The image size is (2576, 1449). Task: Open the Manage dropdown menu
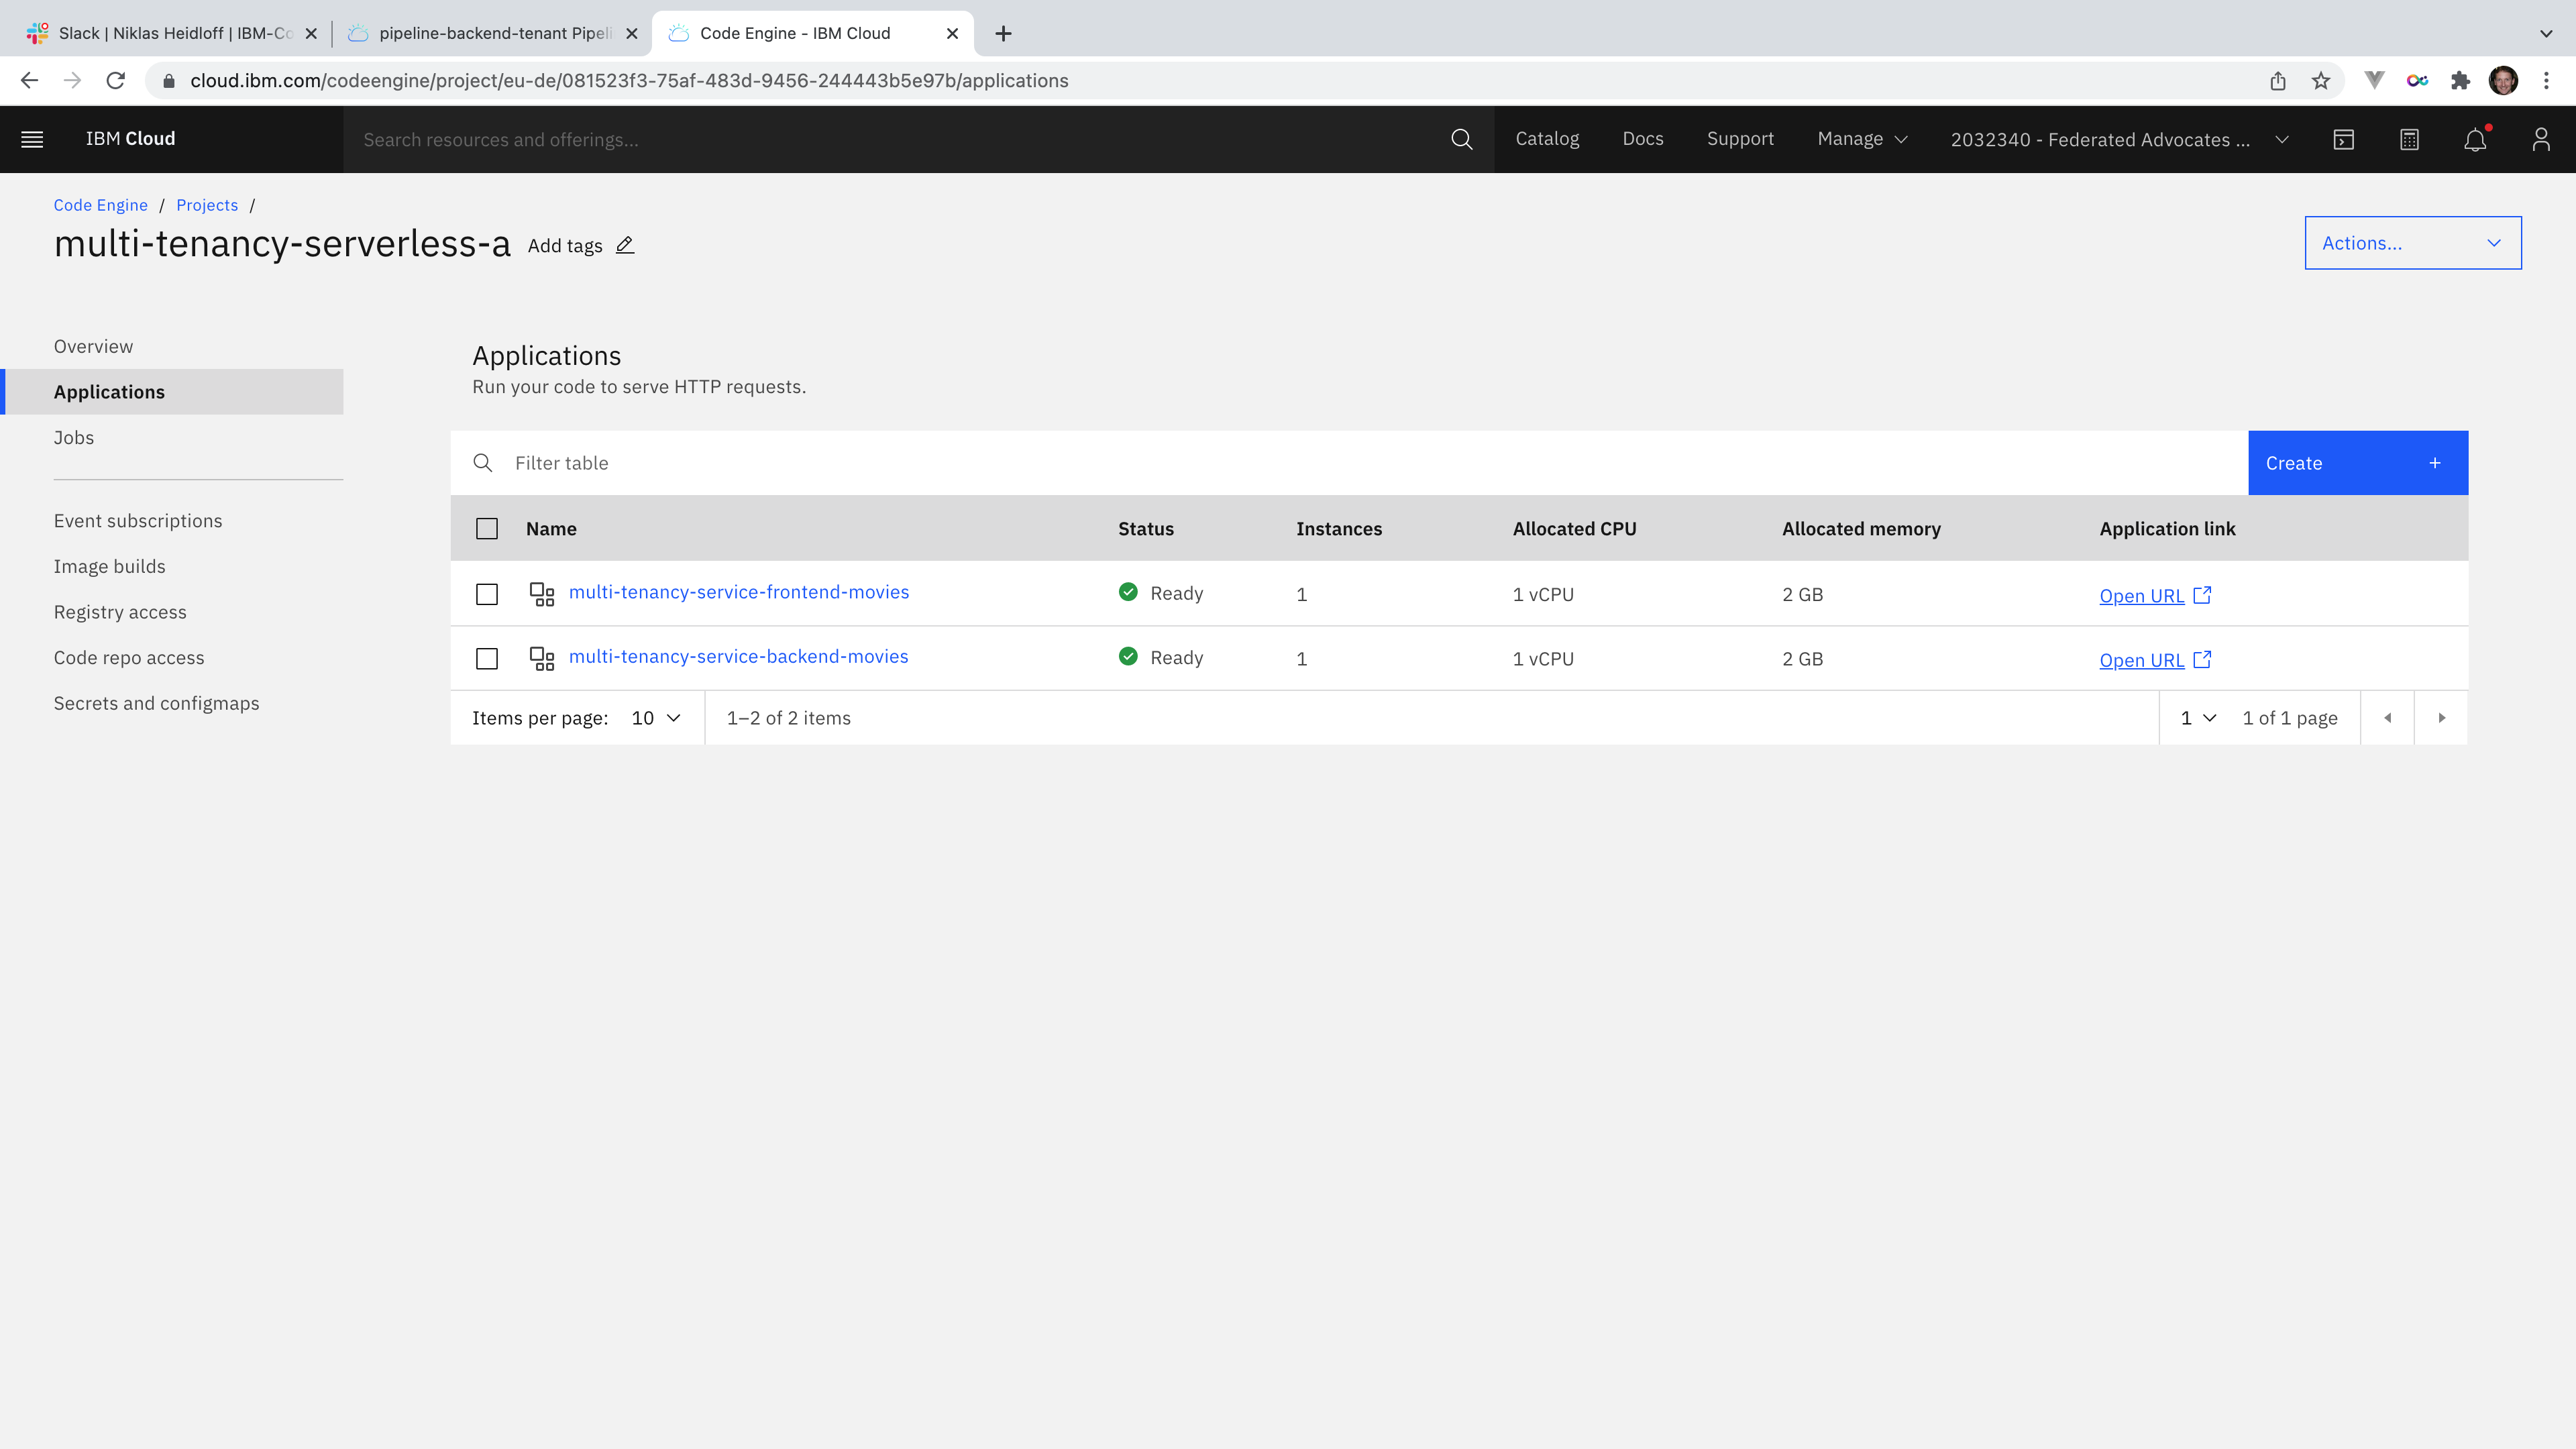tap(1862, 139)
